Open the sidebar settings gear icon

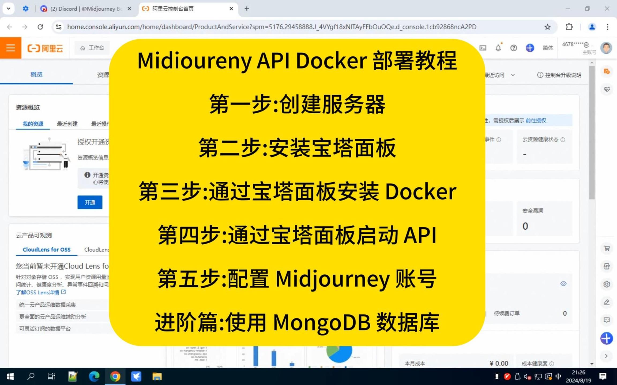coord(607,284)
